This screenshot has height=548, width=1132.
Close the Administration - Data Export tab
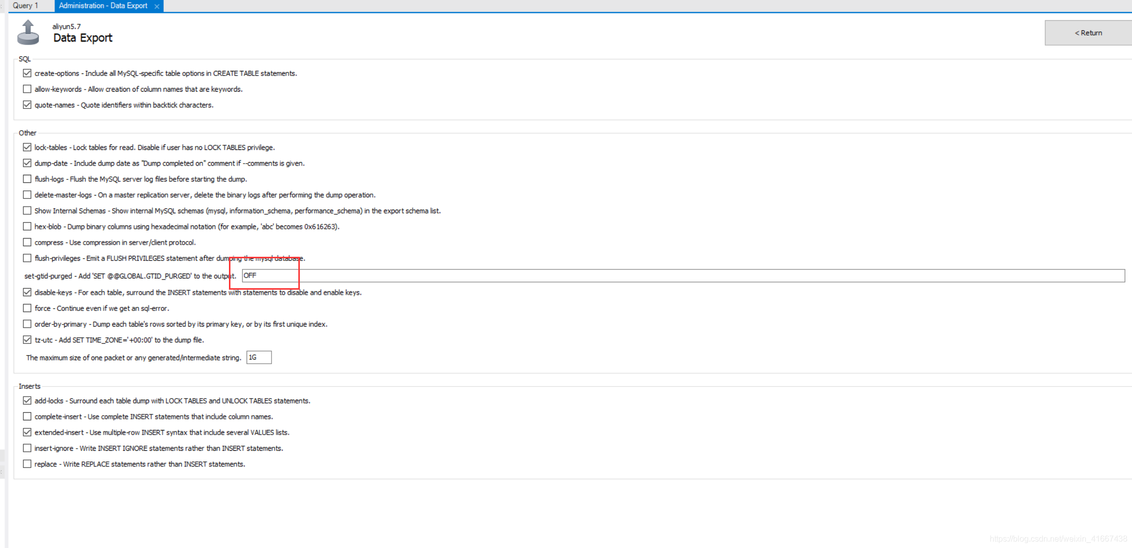(x=157, y=6)
